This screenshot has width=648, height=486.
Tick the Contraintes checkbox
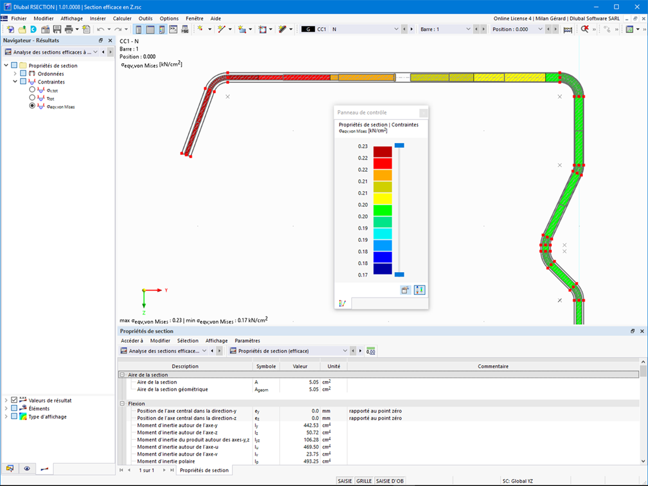point(23,82)
